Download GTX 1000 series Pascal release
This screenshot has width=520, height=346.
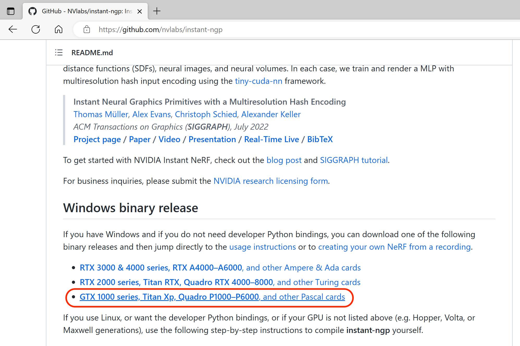point(212,297)
